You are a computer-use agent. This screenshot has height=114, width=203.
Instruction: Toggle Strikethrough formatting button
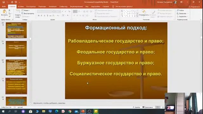coord(50,16)
